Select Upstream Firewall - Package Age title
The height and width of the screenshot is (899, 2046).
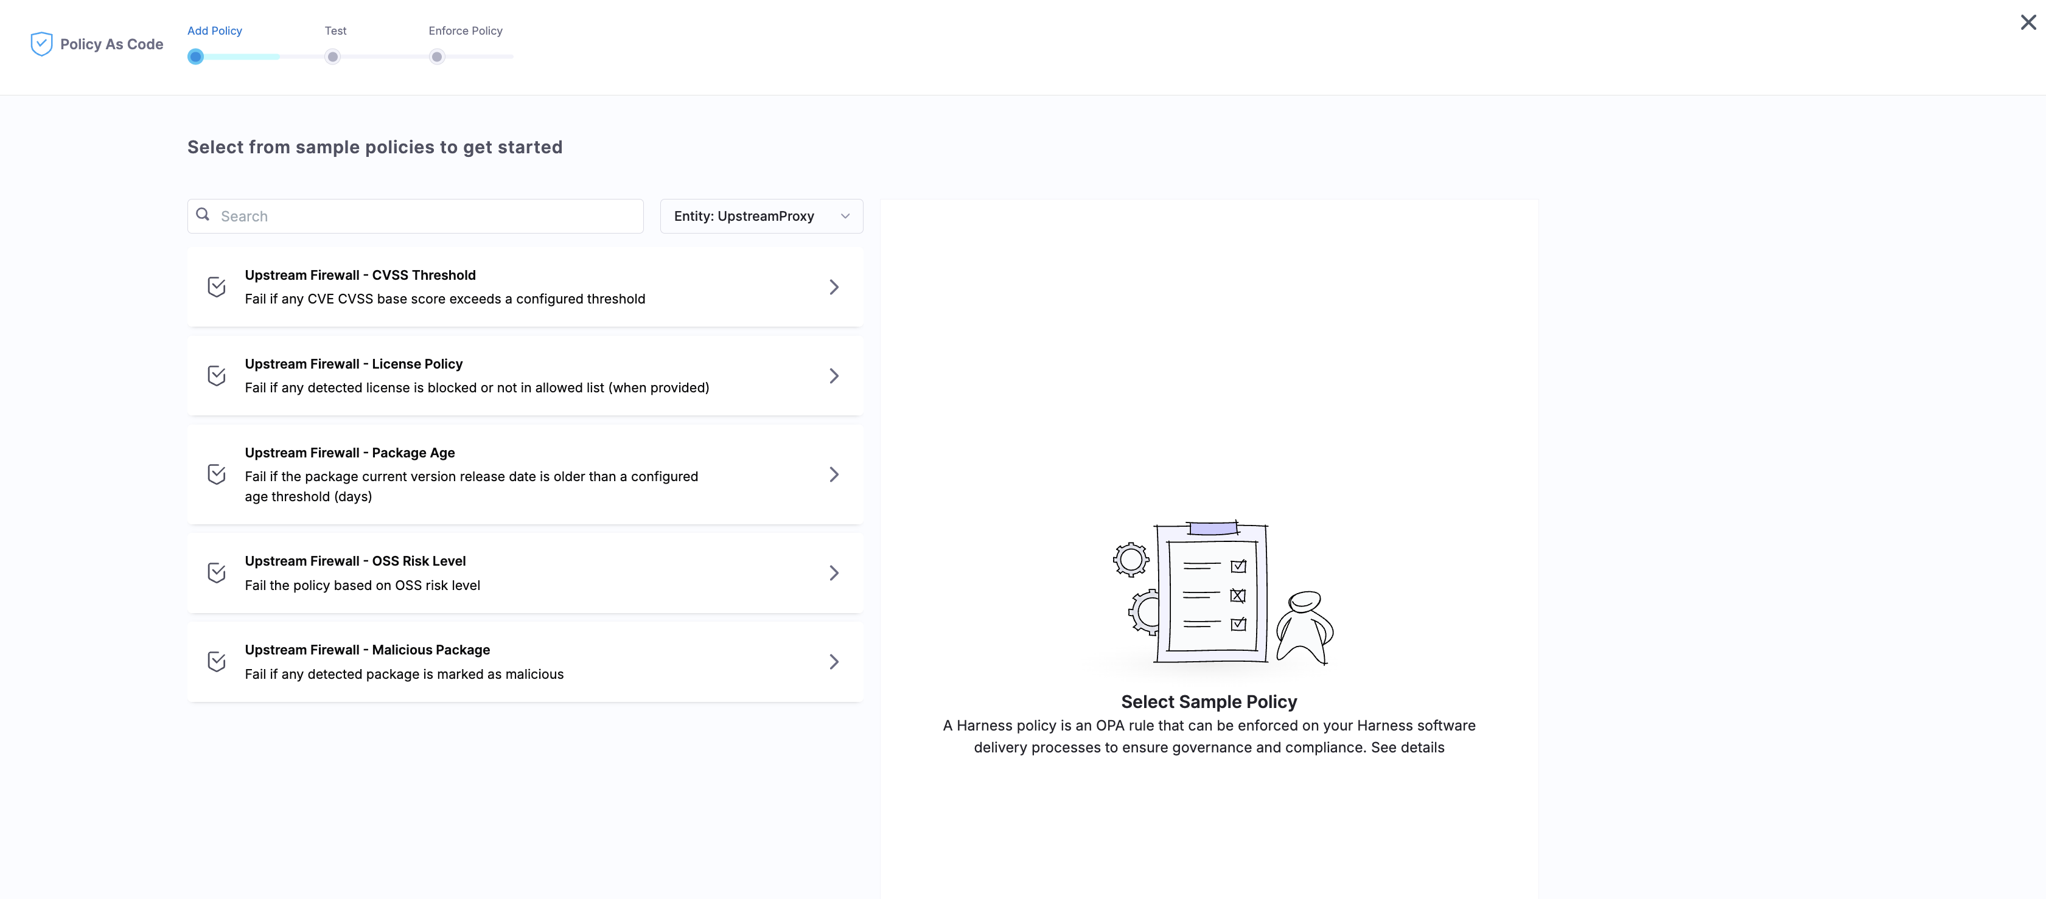(x=349, y=453)
